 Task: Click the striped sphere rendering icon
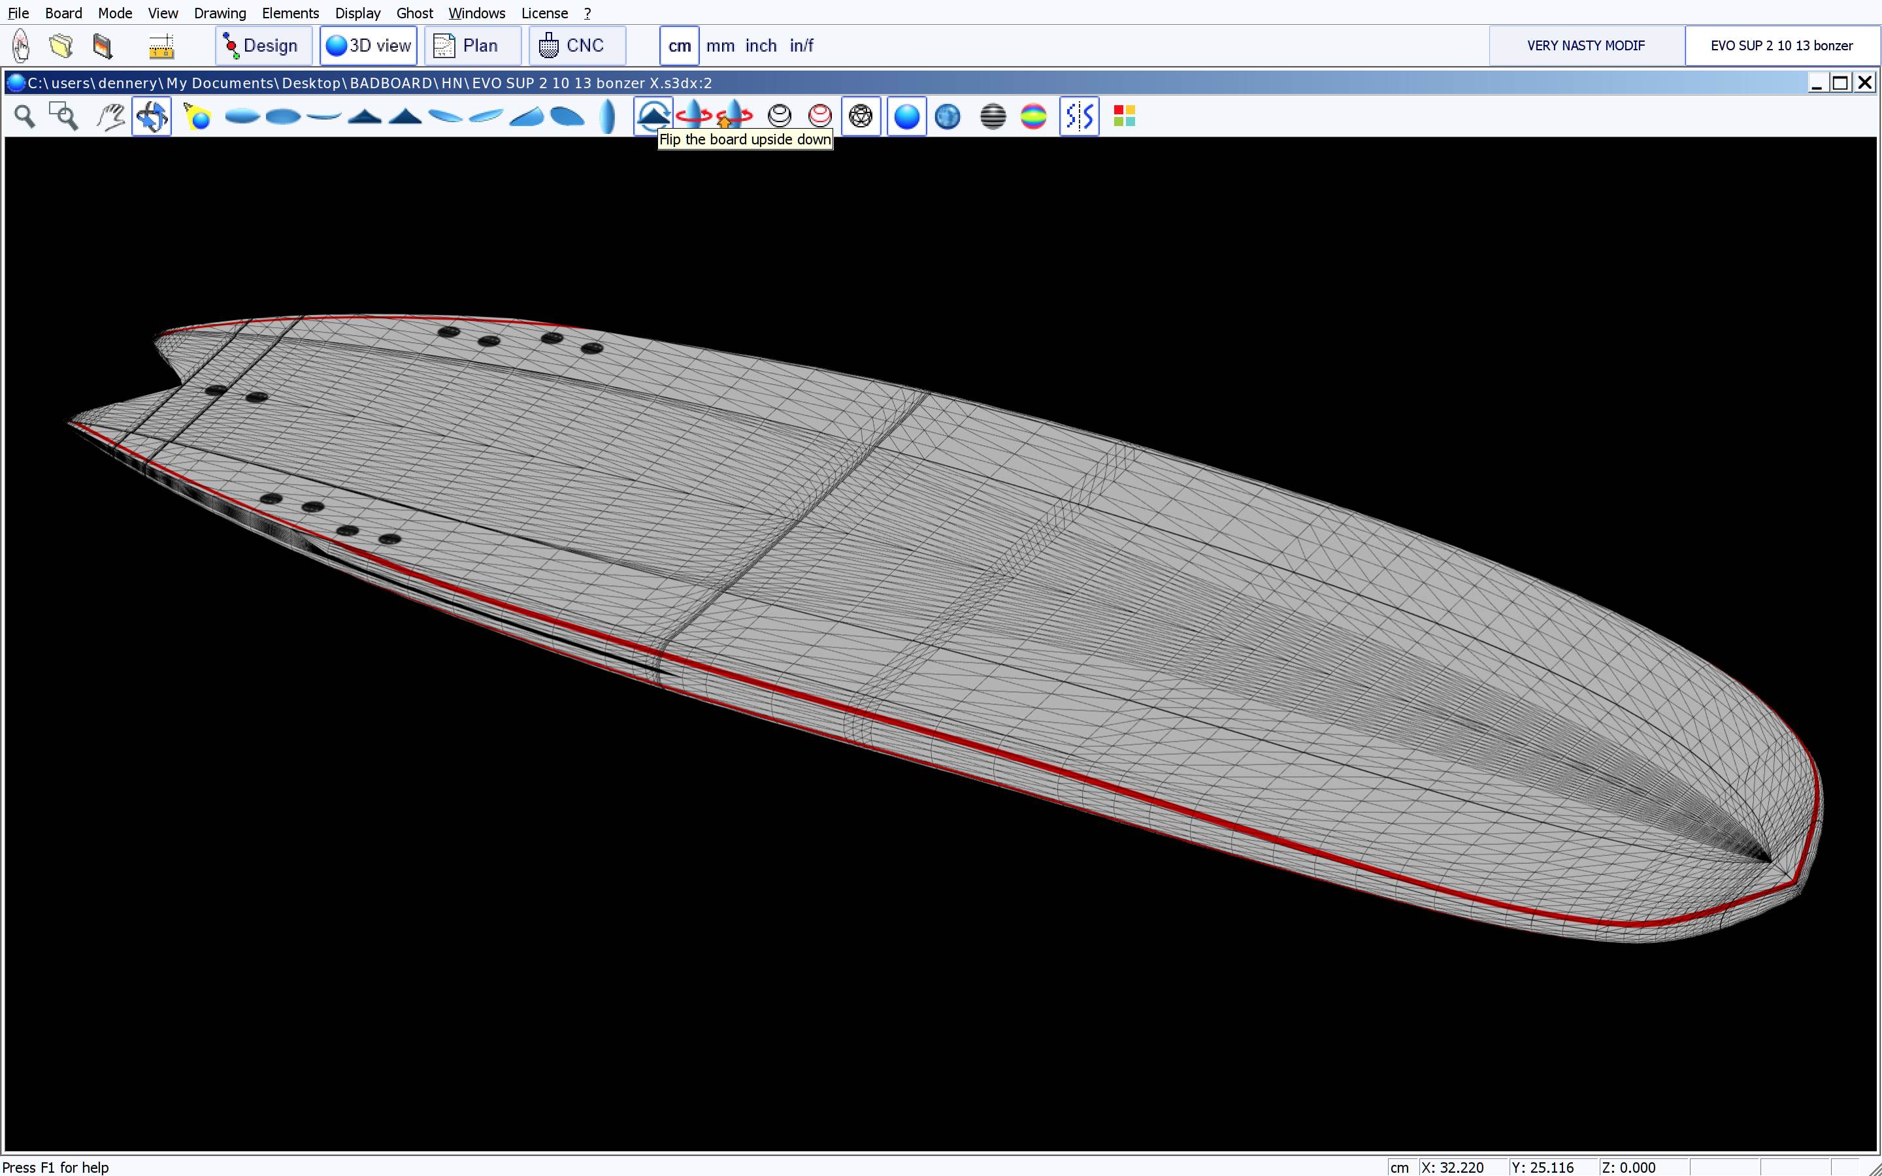point(993,117)
